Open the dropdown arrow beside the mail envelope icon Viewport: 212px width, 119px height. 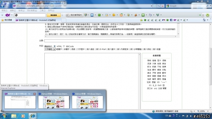[95, 15]
